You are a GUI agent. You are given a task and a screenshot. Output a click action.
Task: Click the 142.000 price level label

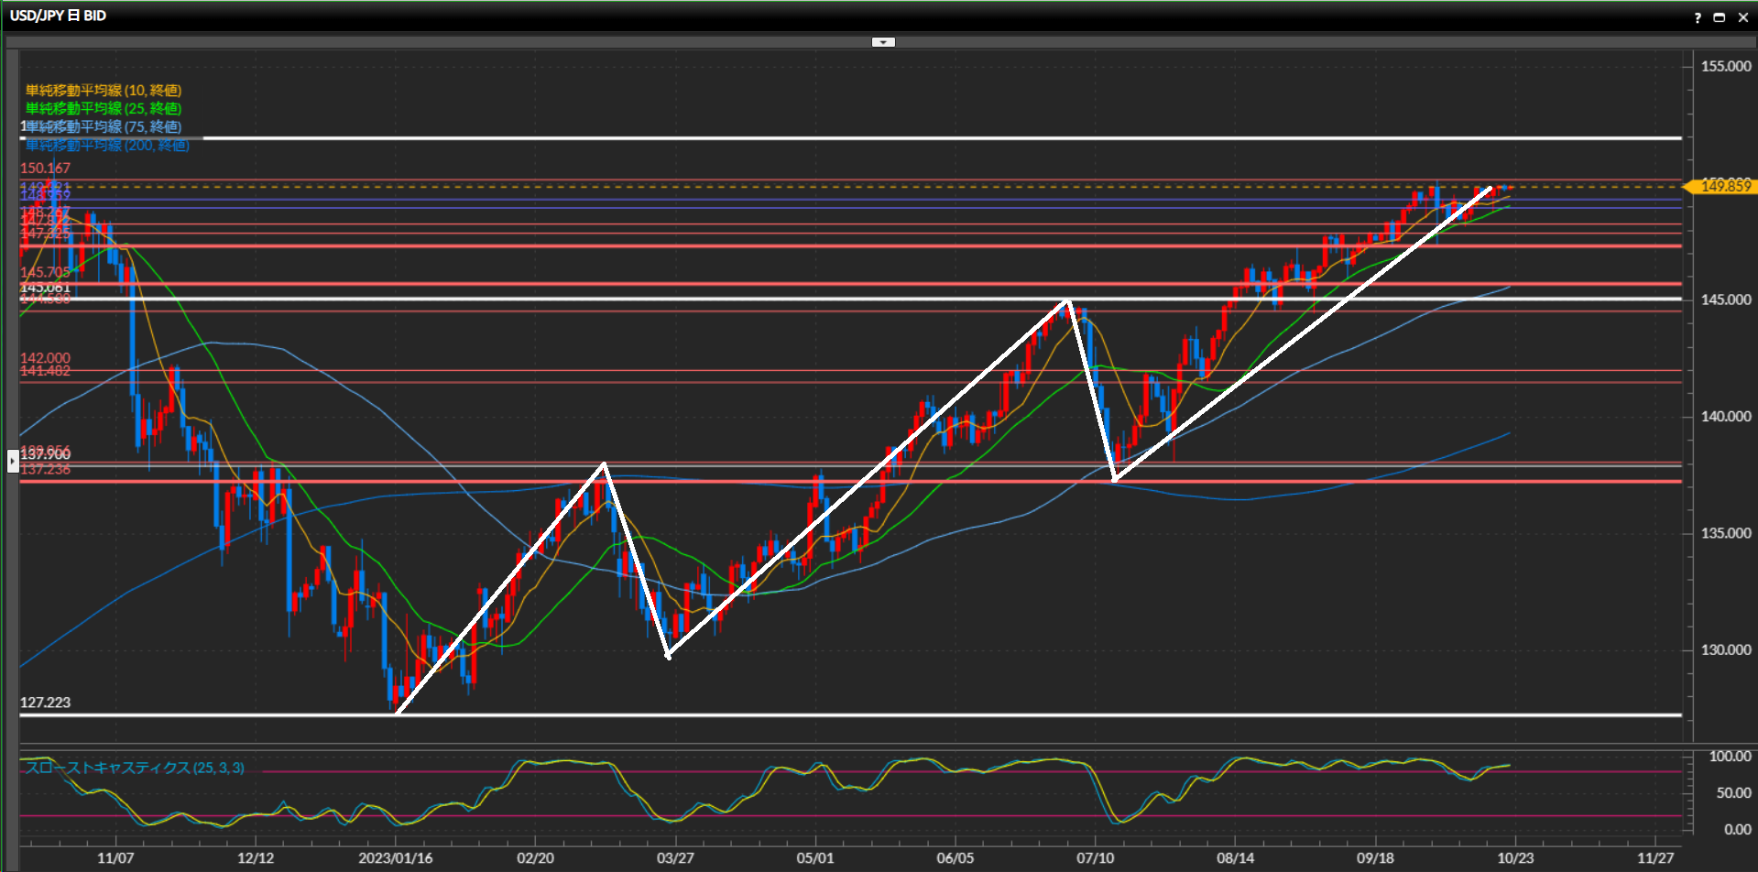[45, 358]
